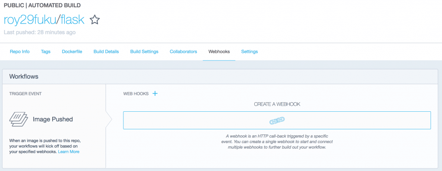Switch to the Tags tab
The height and width of the screenshot is (171, 442).
pos(46,52)
